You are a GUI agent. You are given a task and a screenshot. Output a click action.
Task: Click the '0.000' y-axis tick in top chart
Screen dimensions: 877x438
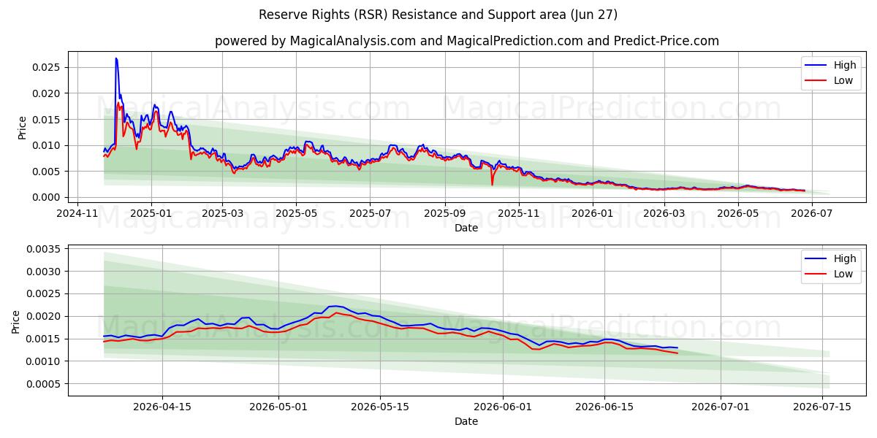(48, 197)
